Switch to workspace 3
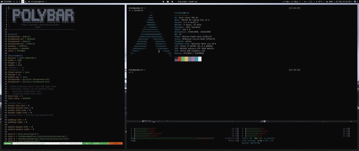Viewport: 359px width, 151px height. click(x=20, y=2)
